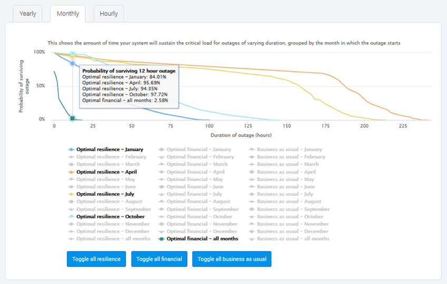This screenshot has width=447, height=284.
Task: Hide Optimal financial – all months series
Action: click(202, 239)
